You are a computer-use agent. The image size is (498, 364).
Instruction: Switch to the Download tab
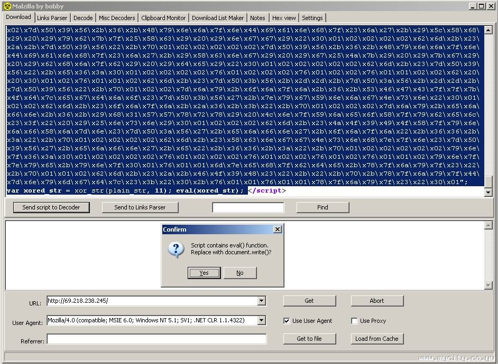[19, 17]
